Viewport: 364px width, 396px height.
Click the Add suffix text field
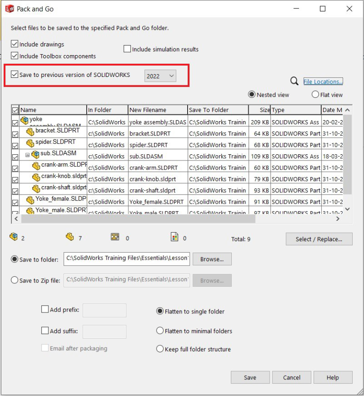(104, 331)
